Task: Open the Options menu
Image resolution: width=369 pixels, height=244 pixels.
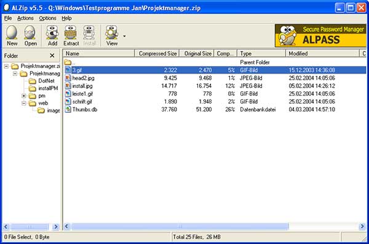Action: tap(47, 18)
